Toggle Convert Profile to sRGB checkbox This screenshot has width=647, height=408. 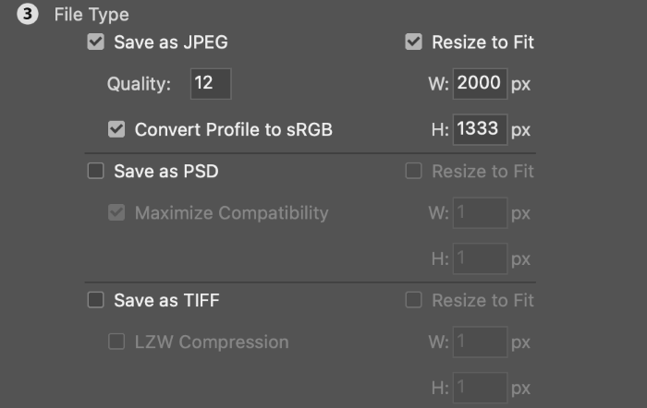(x=116, y=129)
